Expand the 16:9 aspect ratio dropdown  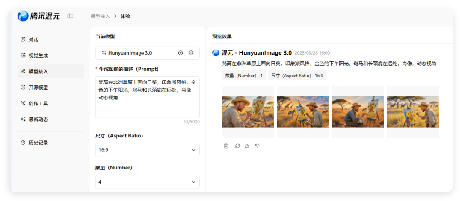[x=147, y=150]
